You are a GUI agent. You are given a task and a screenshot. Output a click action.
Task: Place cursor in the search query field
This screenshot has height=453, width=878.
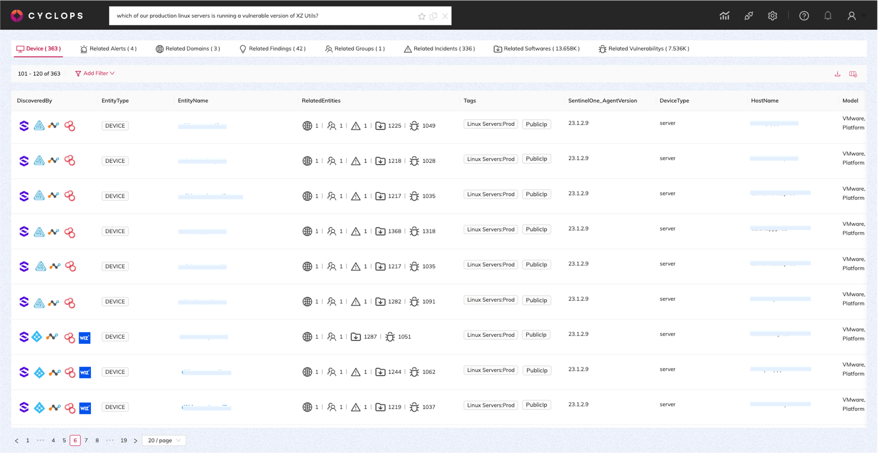263,16
